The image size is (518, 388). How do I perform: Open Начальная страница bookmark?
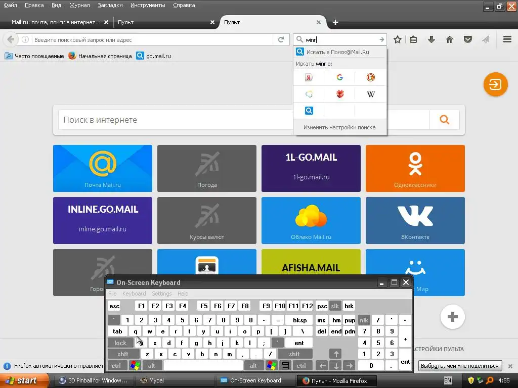[x=100, y=56]
